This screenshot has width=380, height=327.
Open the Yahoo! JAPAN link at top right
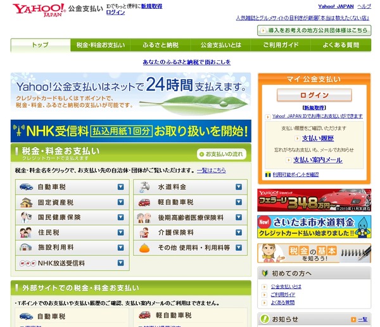336,6
